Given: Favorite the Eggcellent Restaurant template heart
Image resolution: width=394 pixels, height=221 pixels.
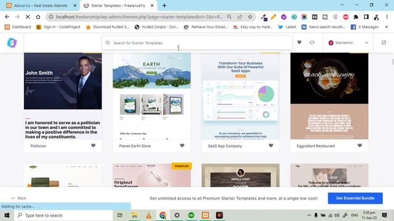Looking at the screenshot, I should [360, 145].
